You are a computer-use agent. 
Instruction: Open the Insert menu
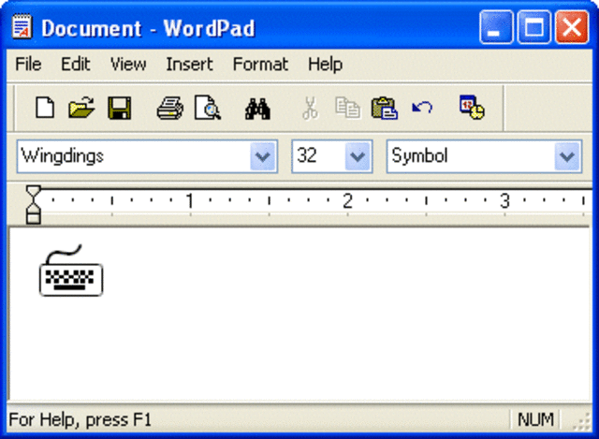(x=189, y=65)
